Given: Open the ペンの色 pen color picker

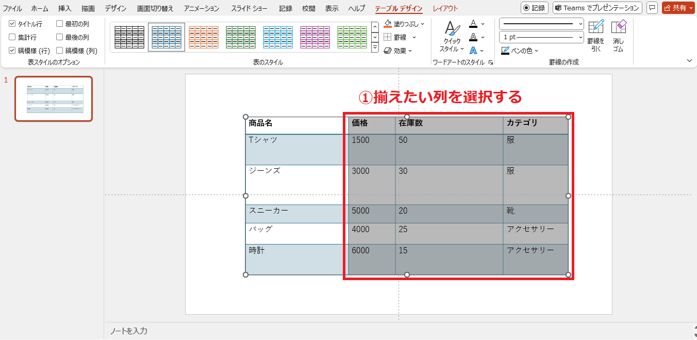Looking at the screenshot, I should 520,51.
